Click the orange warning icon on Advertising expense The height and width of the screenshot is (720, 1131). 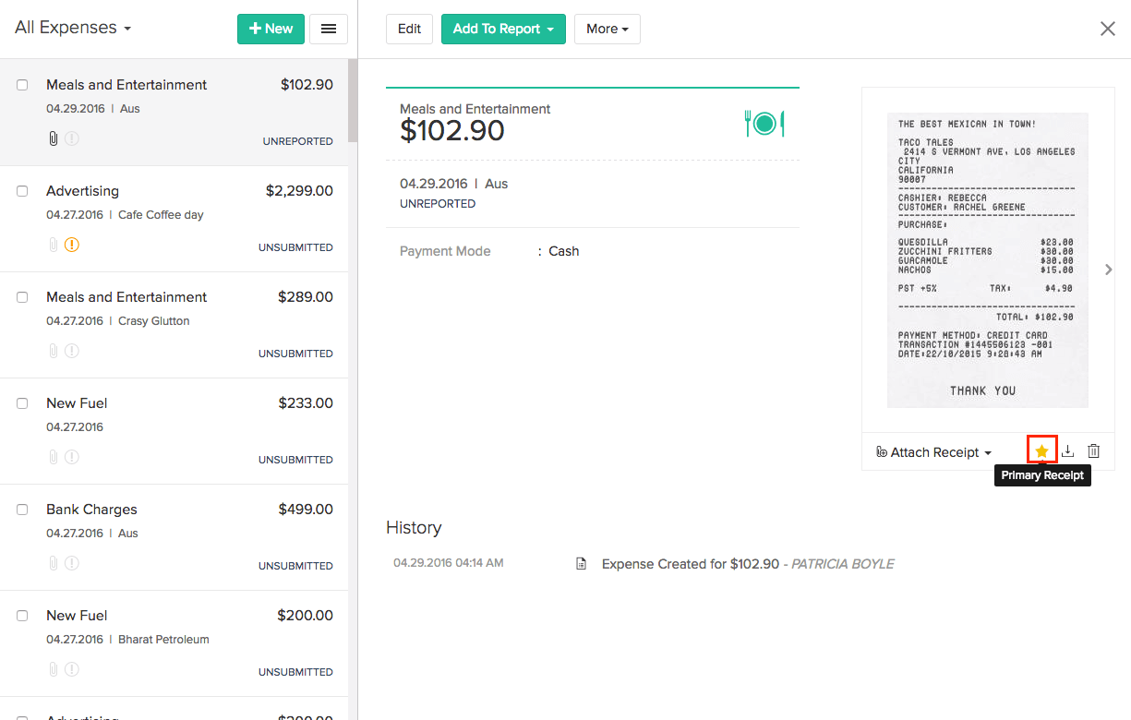pyautogui.click(x=72, y=246)
